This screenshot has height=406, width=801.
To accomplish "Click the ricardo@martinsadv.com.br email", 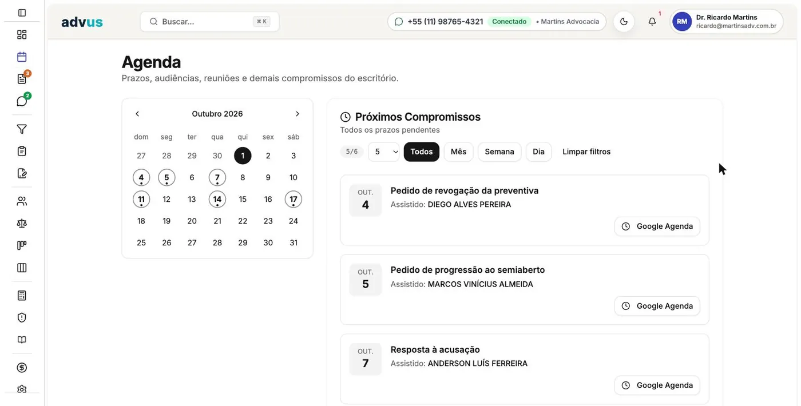I will [736, 26].
